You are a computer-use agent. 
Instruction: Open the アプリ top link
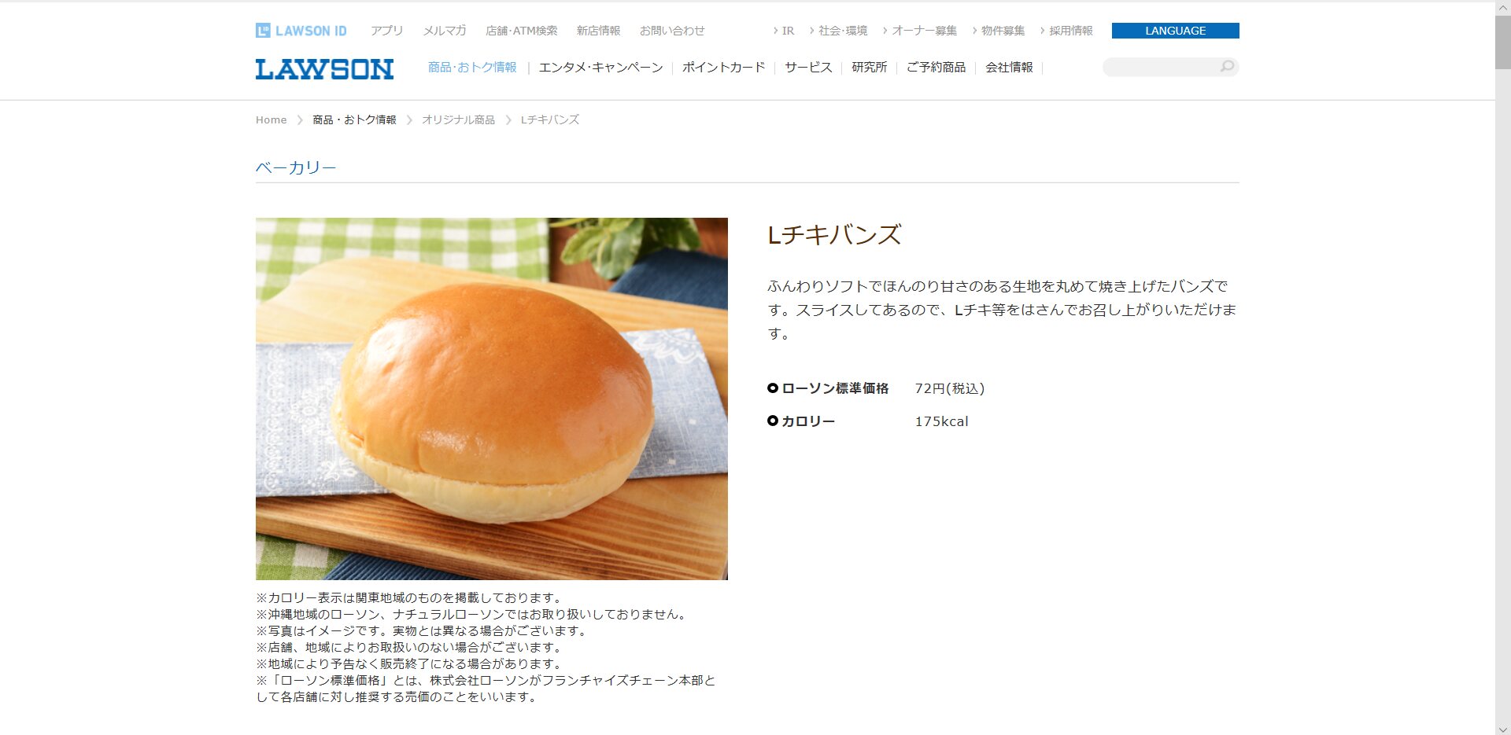coord(386,31)
